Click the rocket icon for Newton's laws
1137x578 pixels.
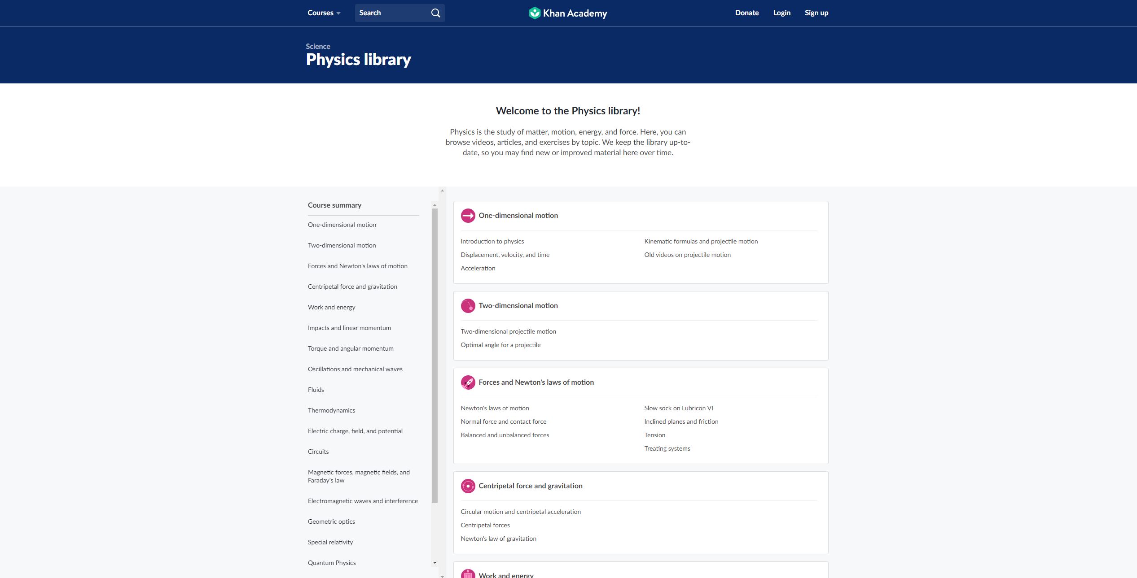(468, 382)
